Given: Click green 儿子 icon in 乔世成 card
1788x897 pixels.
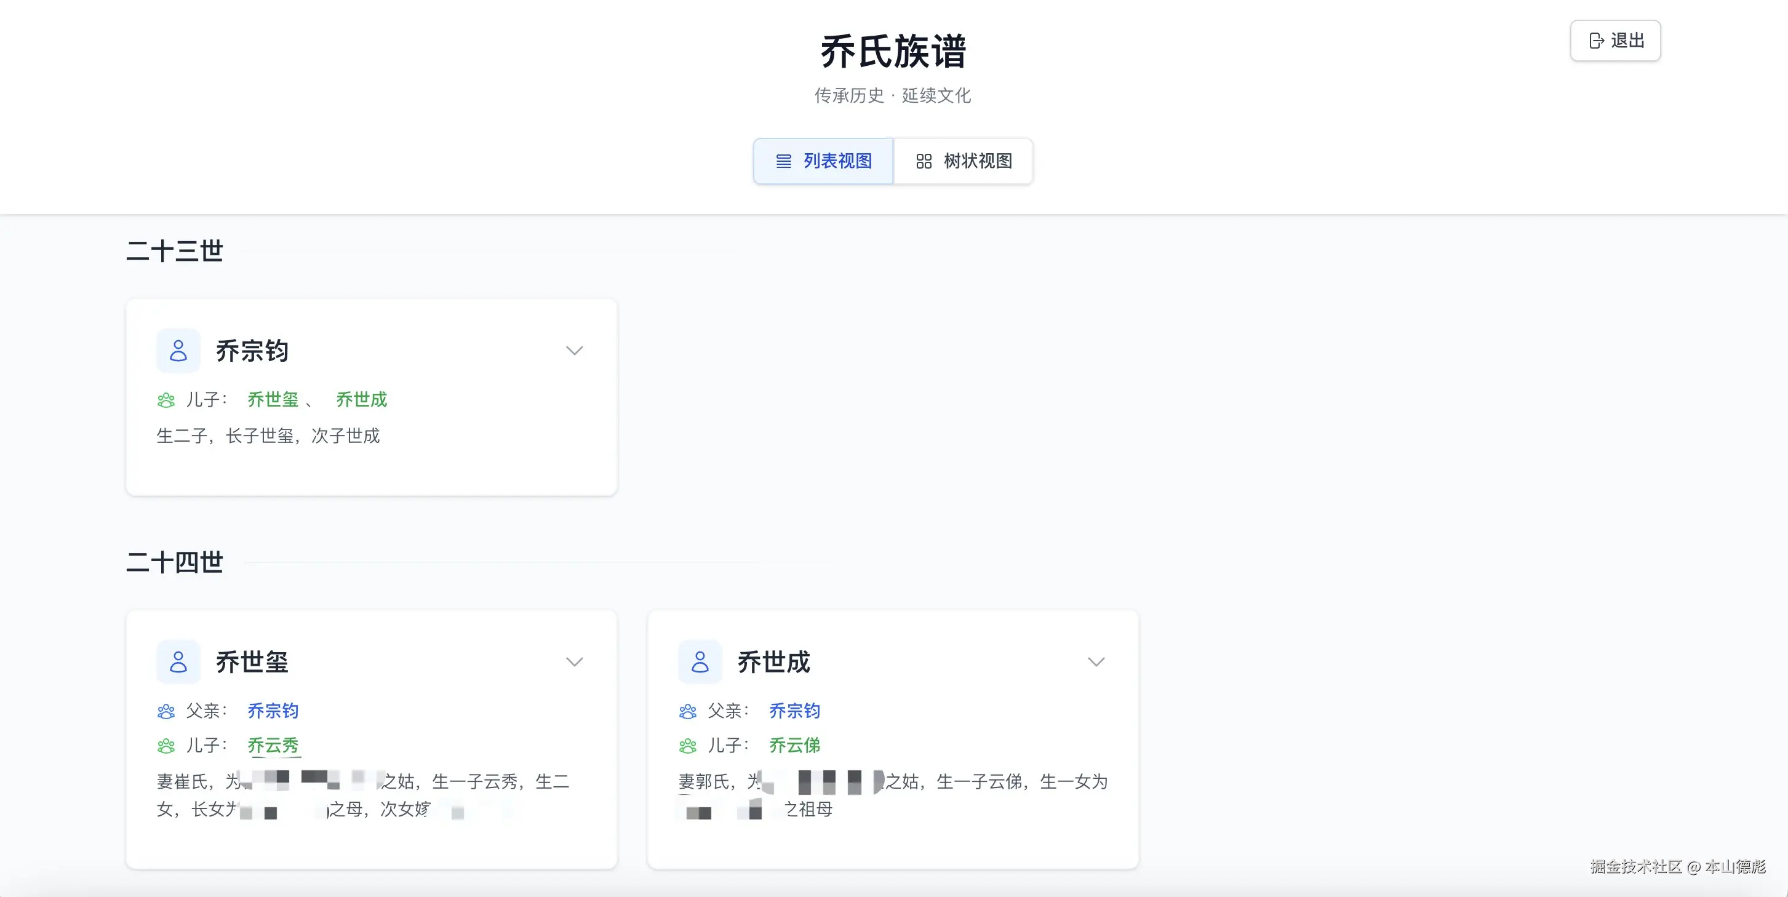Looking at the screenshot, I should coord(687,746).
